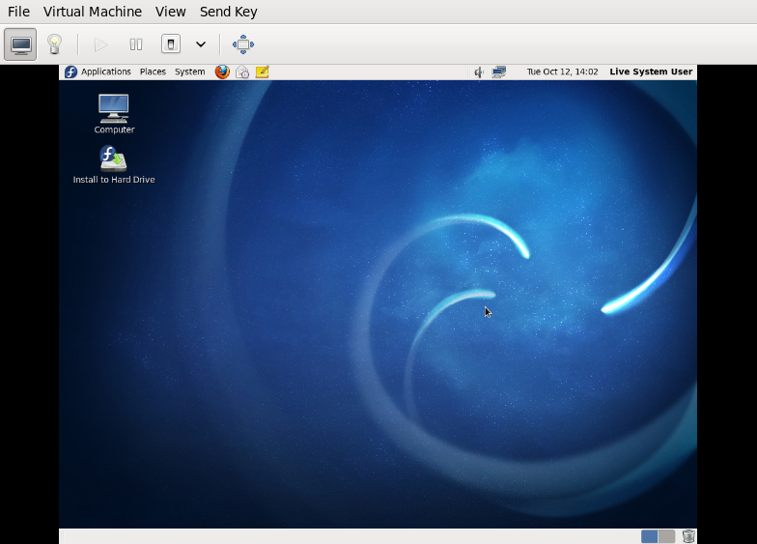This screenshot has width=757, height=544.
Task: Show virtual hardware details (lightbulb icon)
Action: [54, 44]
